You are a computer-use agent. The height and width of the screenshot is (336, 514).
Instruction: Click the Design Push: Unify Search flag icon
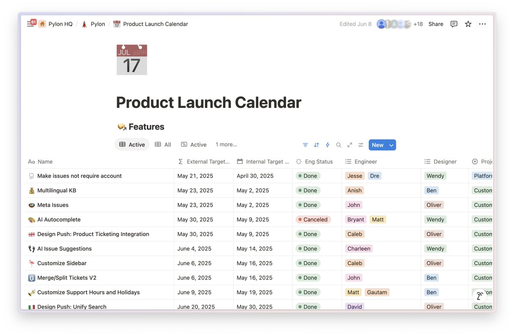tap(31, 307)
